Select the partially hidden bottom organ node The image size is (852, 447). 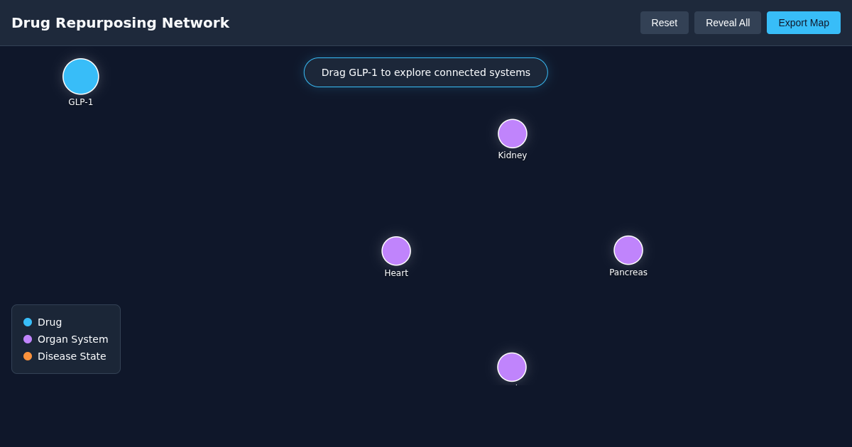[x=512, y=367]
